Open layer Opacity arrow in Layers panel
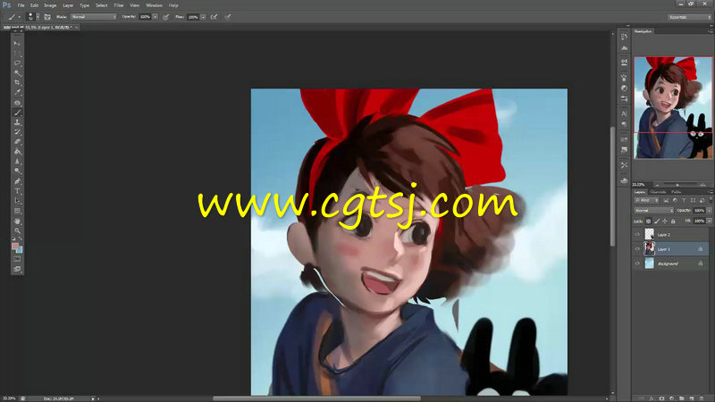The width and height of the screenshot is (715, 402). tap(709, 211)
